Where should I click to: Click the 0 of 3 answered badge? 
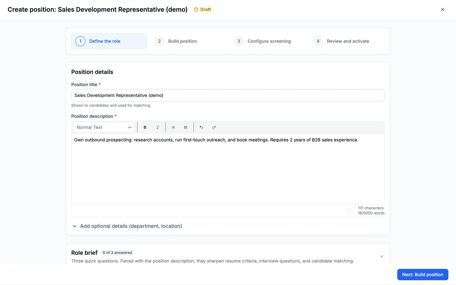point(117,253)
